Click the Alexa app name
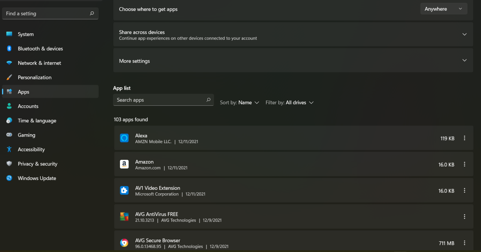481x252 pixels. coord(141,135)
